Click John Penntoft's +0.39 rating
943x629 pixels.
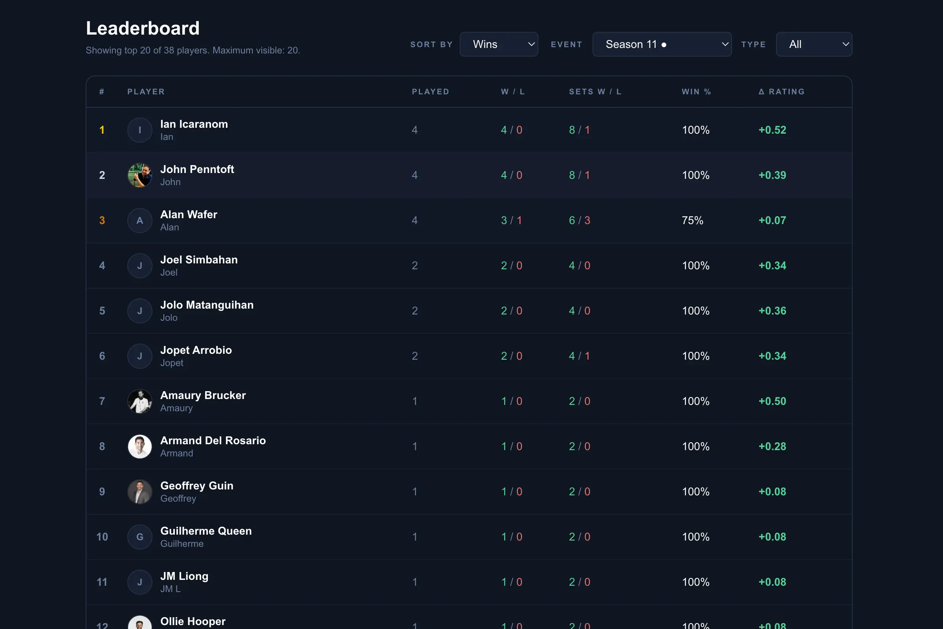(772, 175)
